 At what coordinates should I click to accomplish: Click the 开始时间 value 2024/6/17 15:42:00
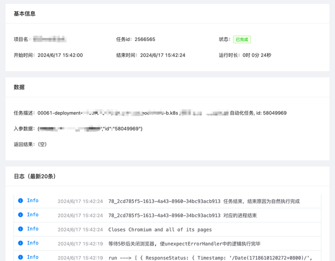click(60, 55)
